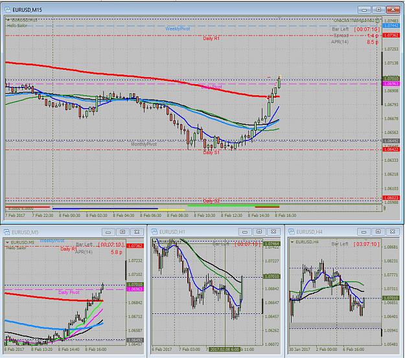Image resolution: width=405 pixels, height=358 pixels.
Task: Click the EURUSD,H4 window chart icon
Action: [292, 232]
